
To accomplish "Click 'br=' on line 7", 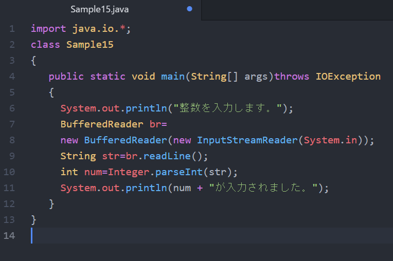I will pos(158,124).
